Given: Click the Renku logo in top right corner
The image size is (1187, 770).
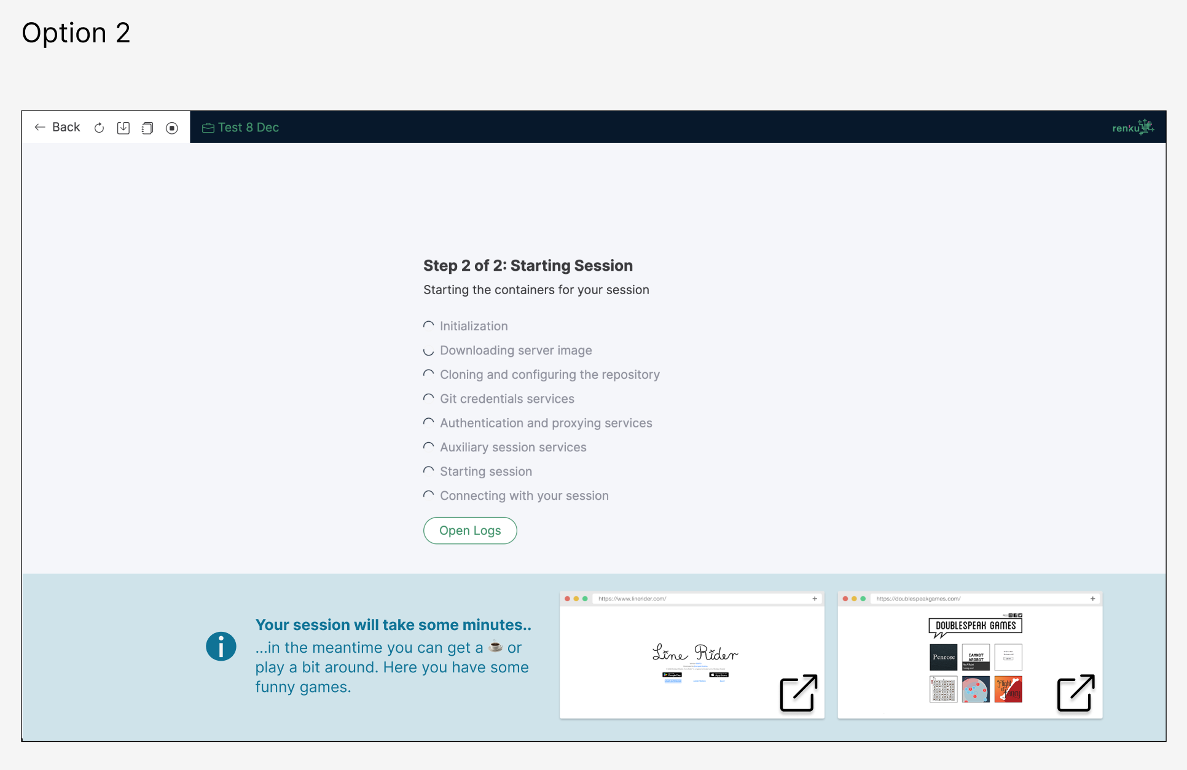Looking at the screenshot, I should [x=1133, y=127].
